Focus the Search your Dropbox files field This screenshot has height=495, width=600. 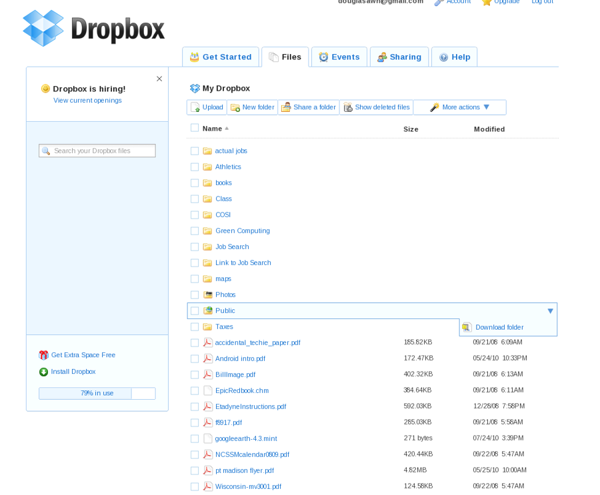[x=97, y=151]
